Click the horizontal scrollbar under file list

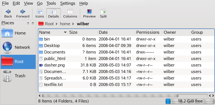click(110, 95)
